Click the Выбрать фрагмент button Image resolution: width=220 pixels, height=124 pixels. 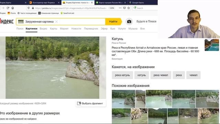[x=91, y=103]
